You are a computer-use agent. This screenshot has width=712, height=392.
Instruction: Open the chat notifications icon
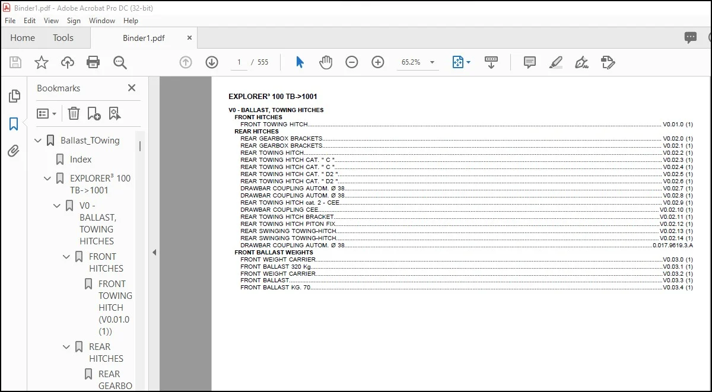pyautogui.click(x=691, y=38)
